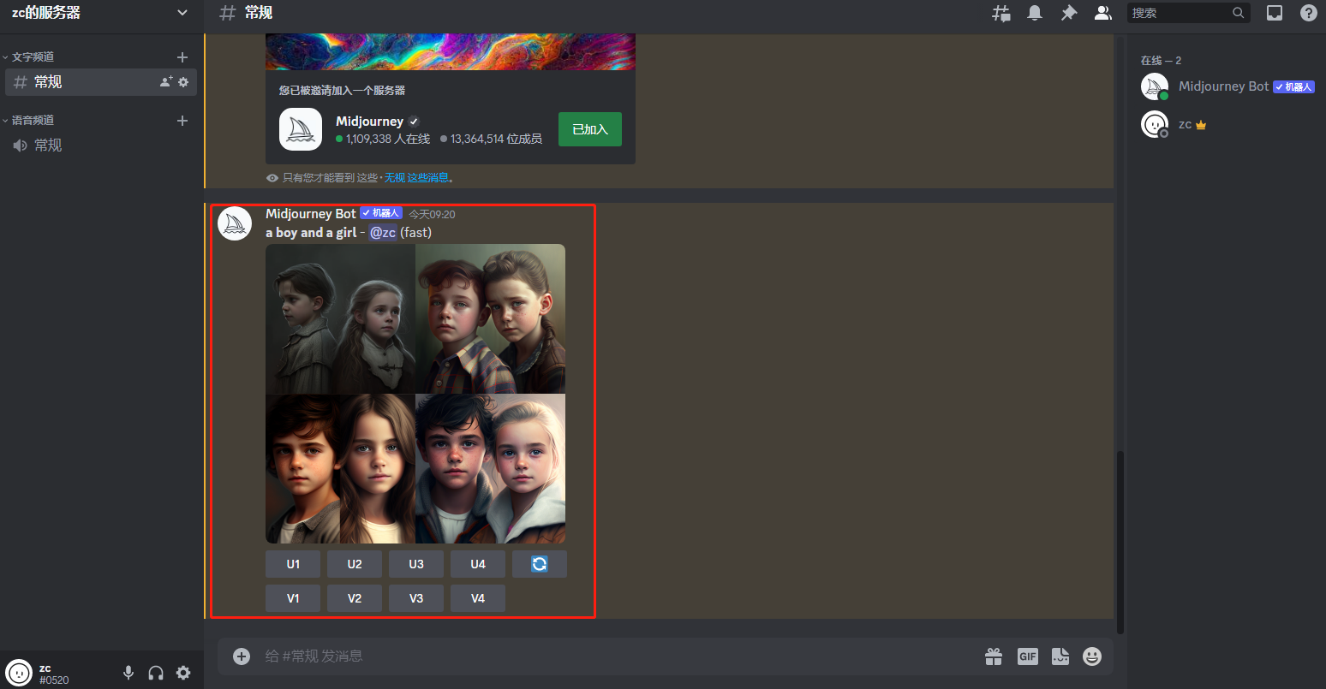Open the zc server name dropdown
The width and height of the screenshot is (1326, 689).
(99, 13)
